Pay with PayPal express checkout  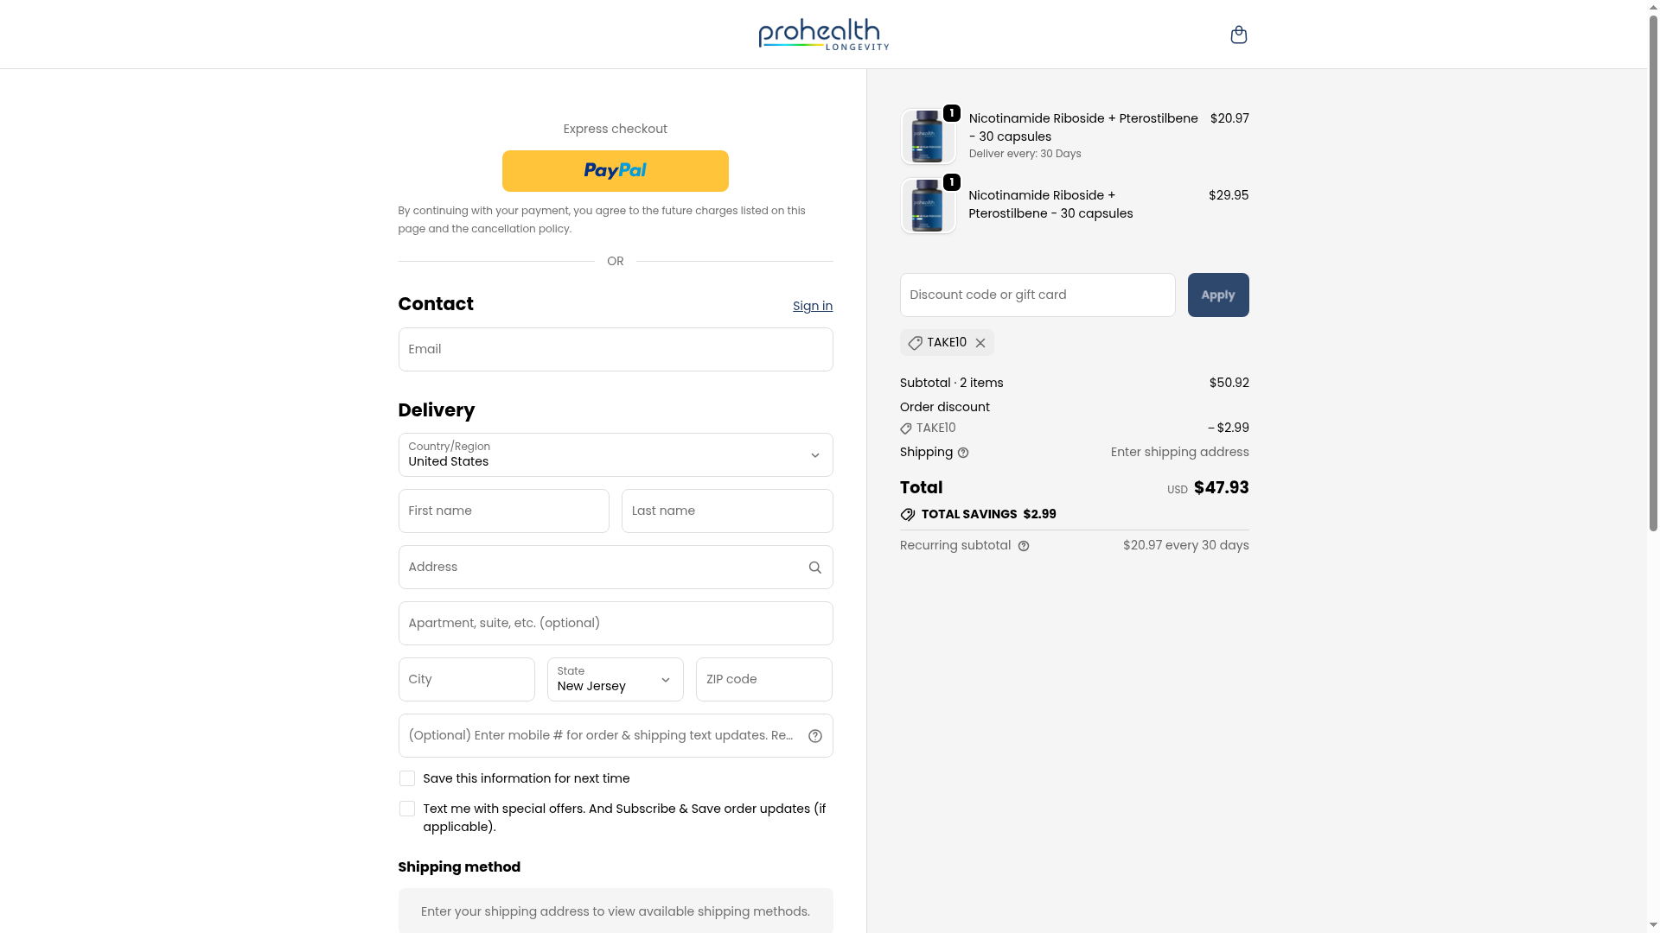pos(615,171)
